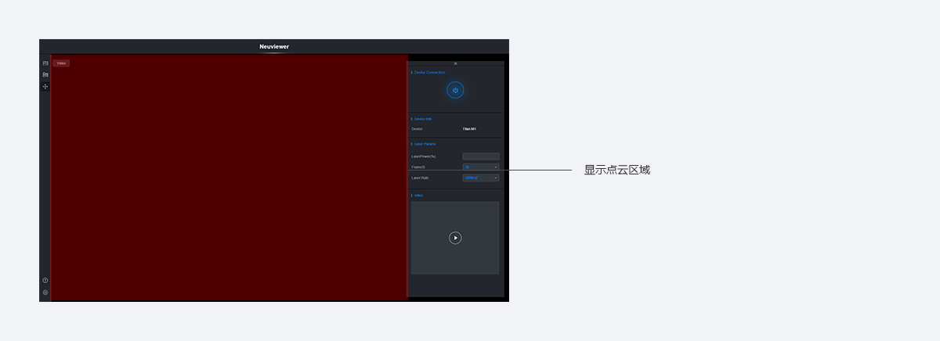Open the settings gear in the sidebar

(x=45, y=293)
